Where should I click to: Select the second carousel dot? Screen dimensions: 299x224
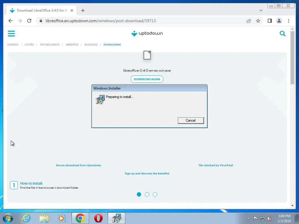click(x=147, y=194)
